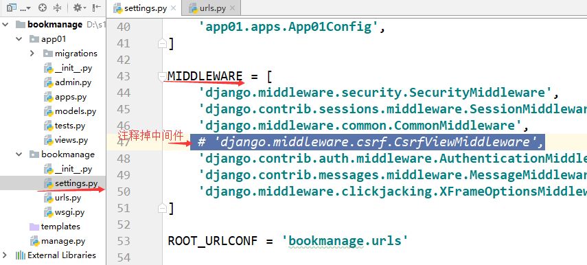The image size is (587, 265).
Task: Close the urls.py tab
Action: [233, 8]
